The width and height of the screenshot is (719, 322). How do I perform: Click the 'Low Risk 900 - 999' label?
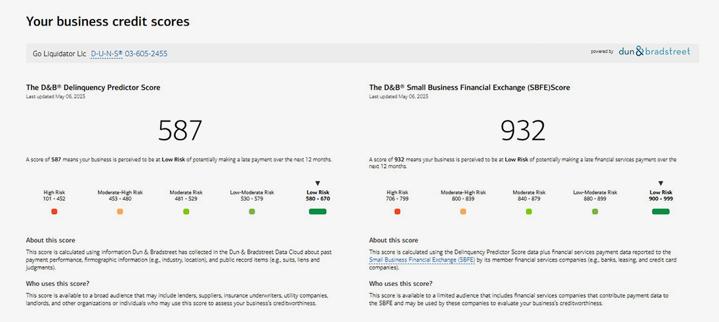tap(661, 195)
